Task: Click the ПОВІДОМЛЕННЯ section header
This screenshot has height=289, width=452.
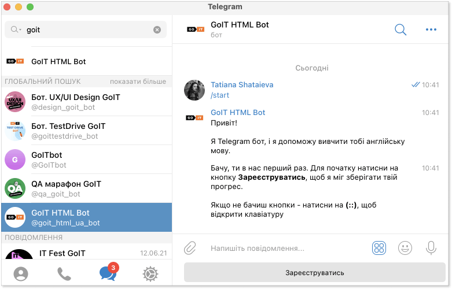Action: coord(34,238)
